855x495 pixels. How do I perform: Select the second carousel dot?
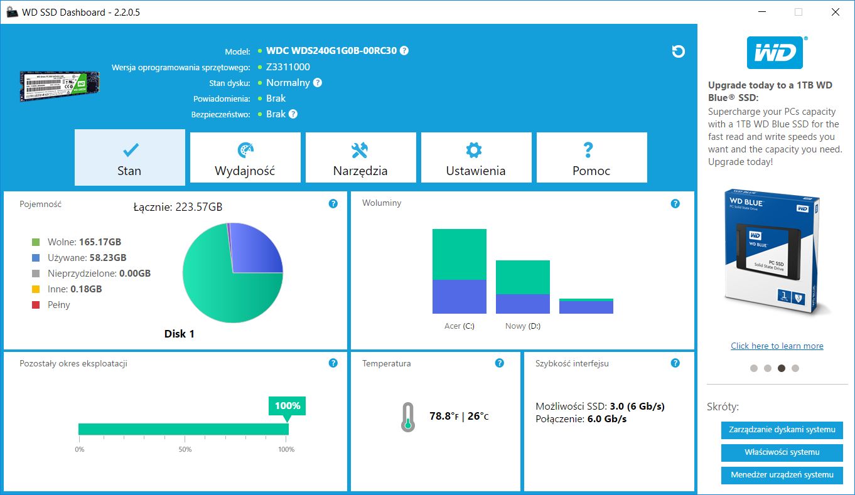(768, 368)
